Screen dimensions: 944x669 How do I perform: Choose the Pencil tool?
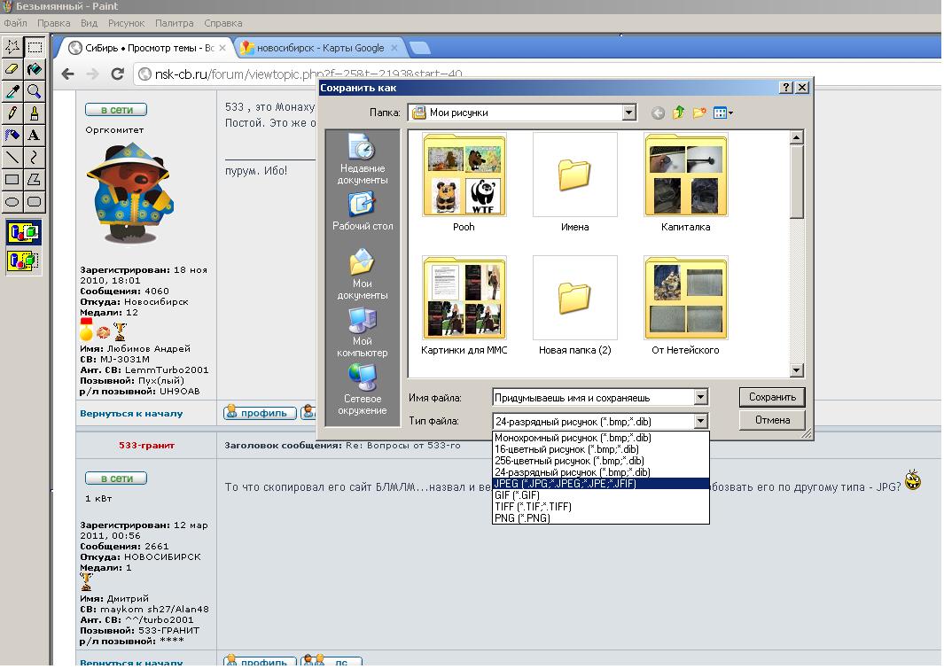coord(12,113)
